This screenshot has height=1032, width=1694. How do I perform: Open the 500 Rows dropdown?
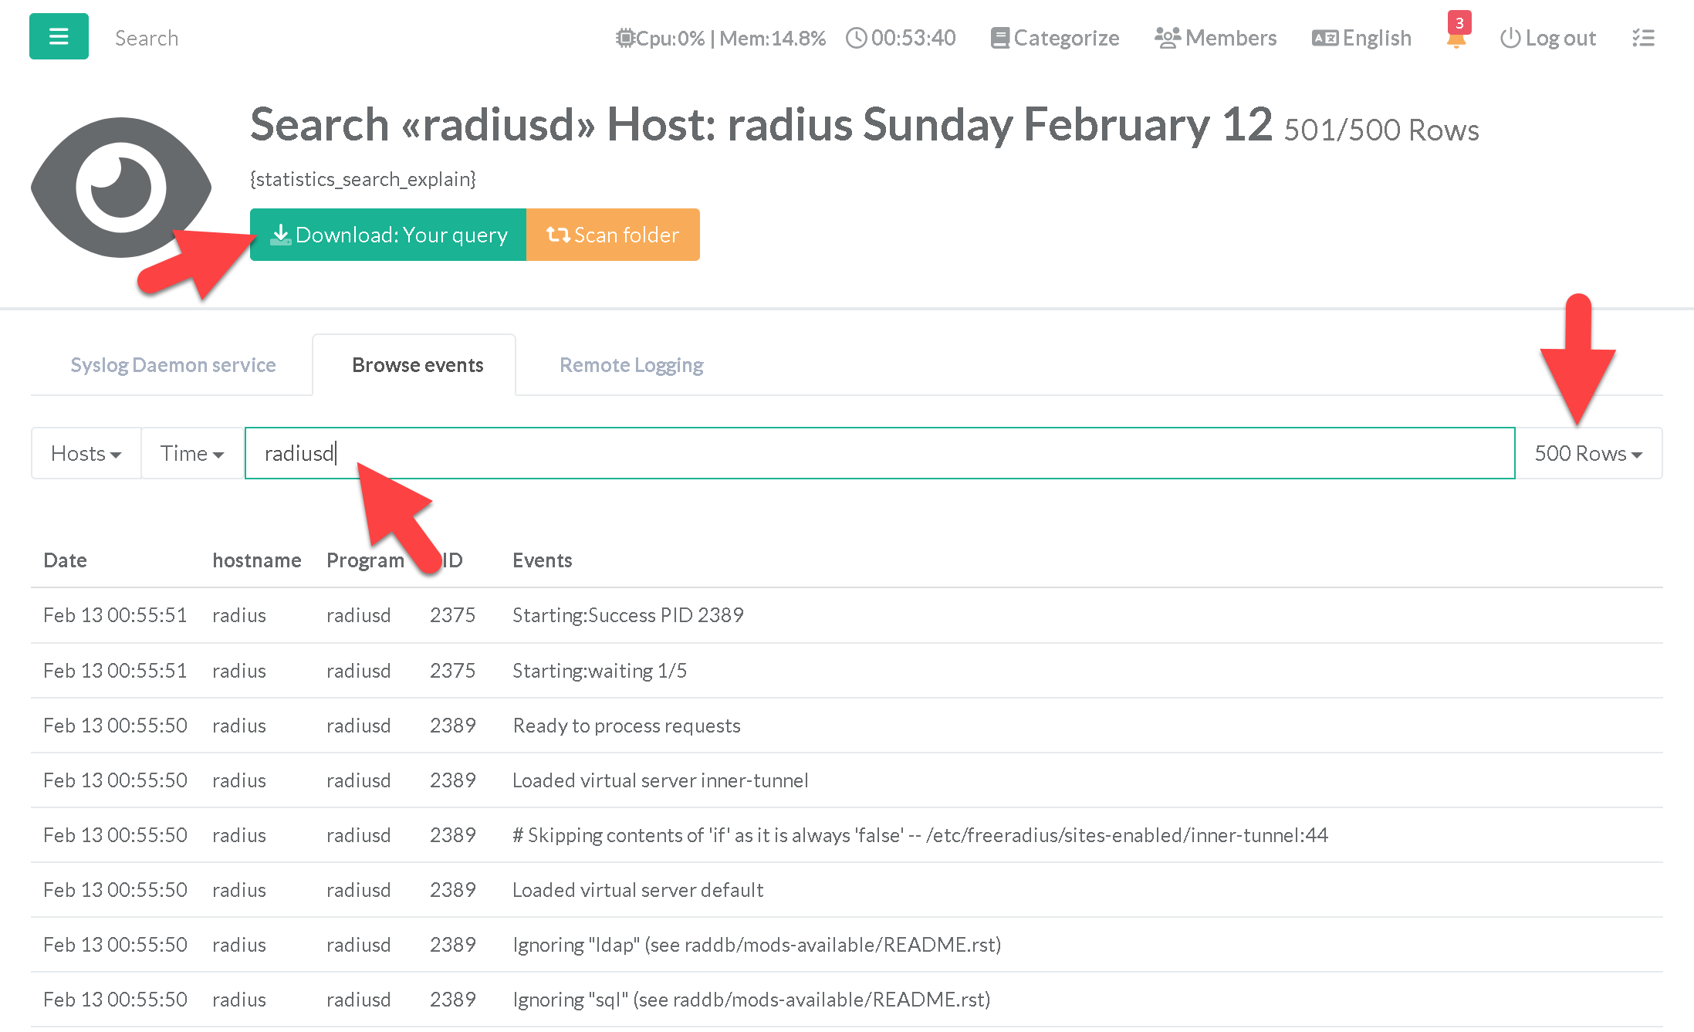point(1587,453)
